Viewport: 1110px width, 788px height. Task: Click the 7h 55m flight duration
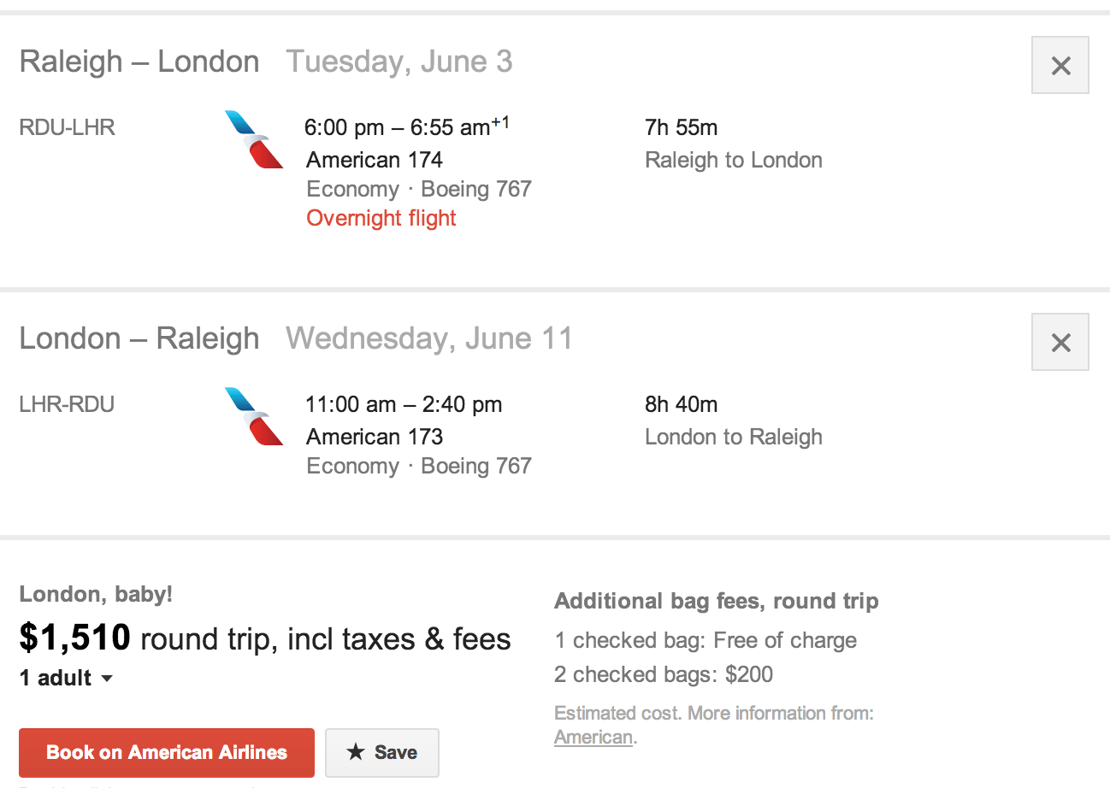pos(681,127)
